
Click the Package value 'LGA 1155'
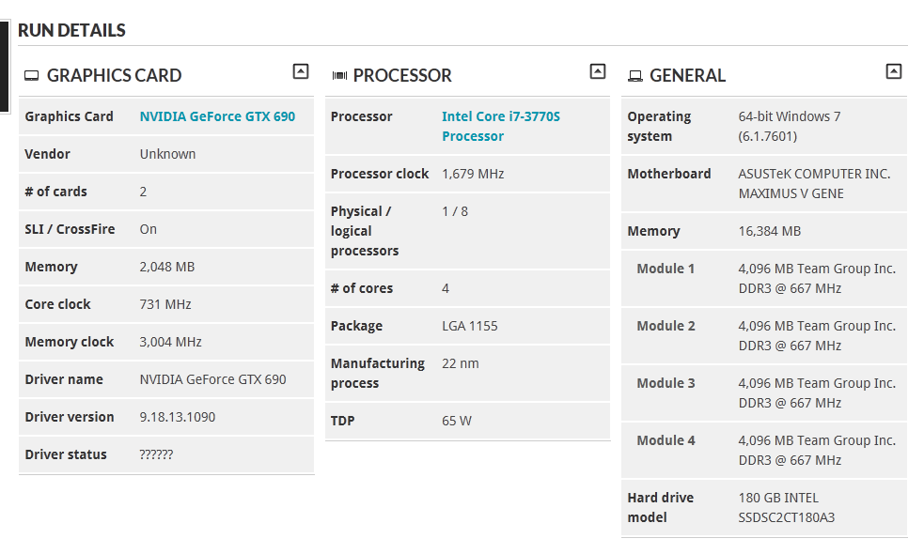point(470,326)
